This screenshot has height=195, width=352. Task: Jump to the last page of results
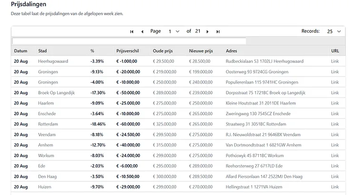(218, 32)
